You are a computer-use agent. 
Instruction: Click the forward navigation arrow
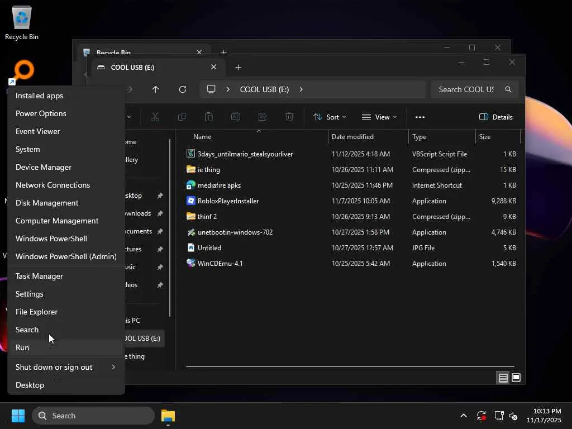tap(129, 89)
